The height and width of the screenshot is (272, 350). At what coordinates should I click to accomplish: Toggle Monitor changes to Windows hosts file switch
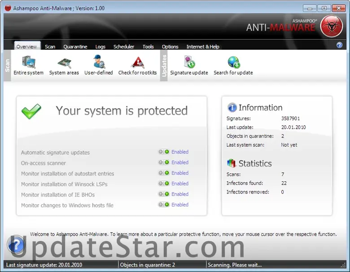pyautogui.click(x=164, y=204)
